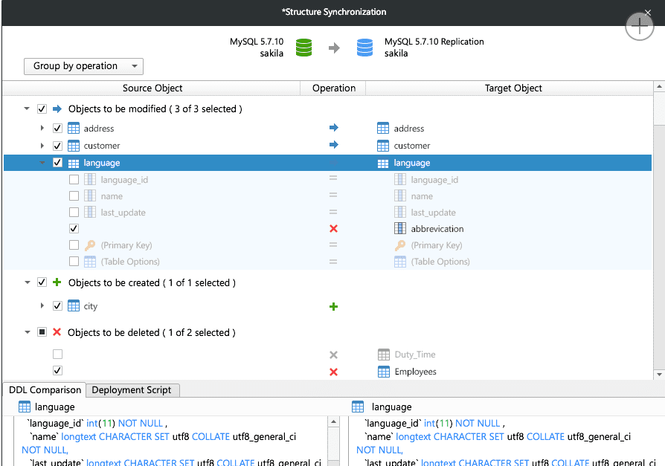Click the source sakila database icon

click(x=303, y=48)
